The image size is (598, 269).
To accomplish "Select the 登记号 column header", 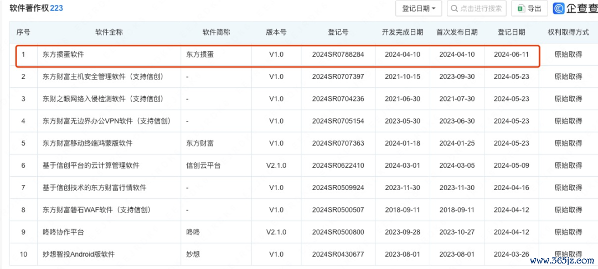I will click(x=338, y=33).
